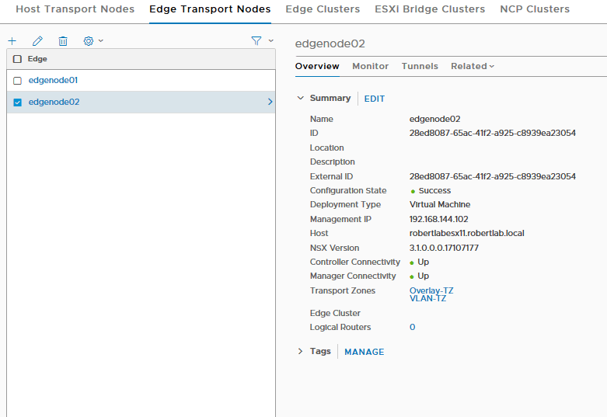Click the pencil edit icon in toolbar
Image resolution: width=607 pixels, height=417 pixels.
37,41
